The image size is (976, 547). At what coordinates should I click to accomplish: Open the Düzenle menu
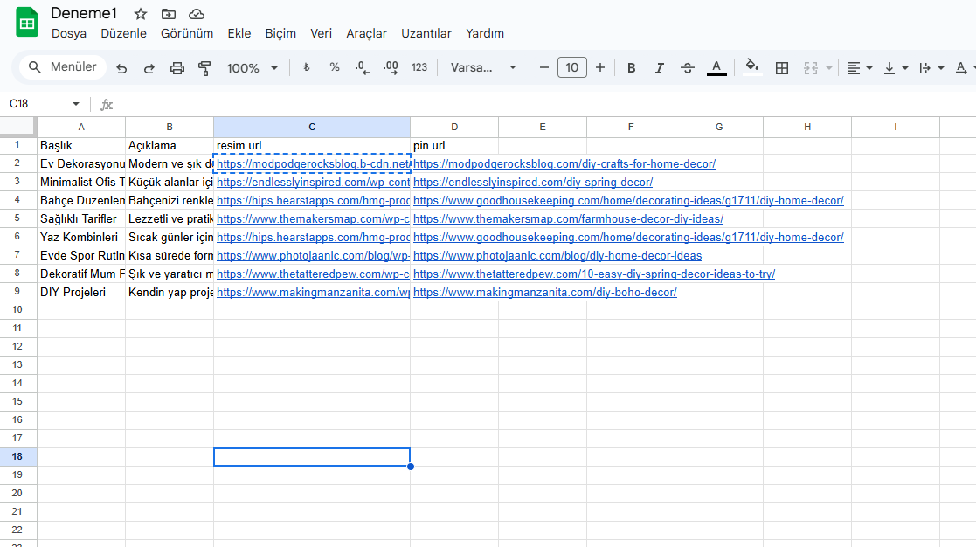(124, 33)
